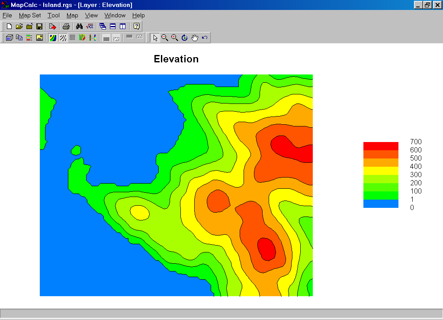Click the question-mark help icon
The image size is (443, 320).
[x=136, y=26]
